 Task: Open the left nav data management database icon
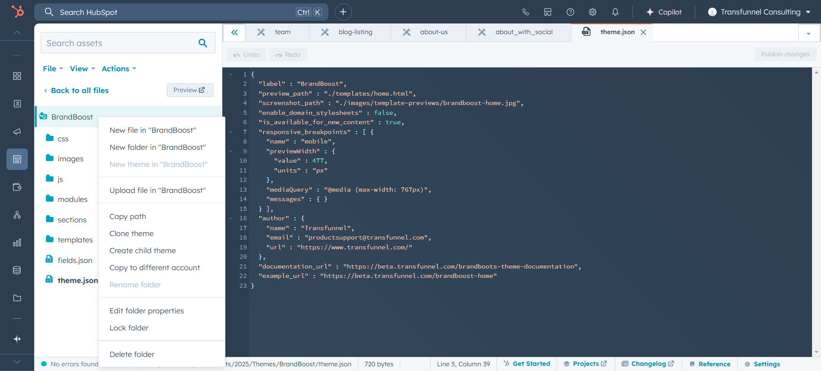(x=17, y=270)
